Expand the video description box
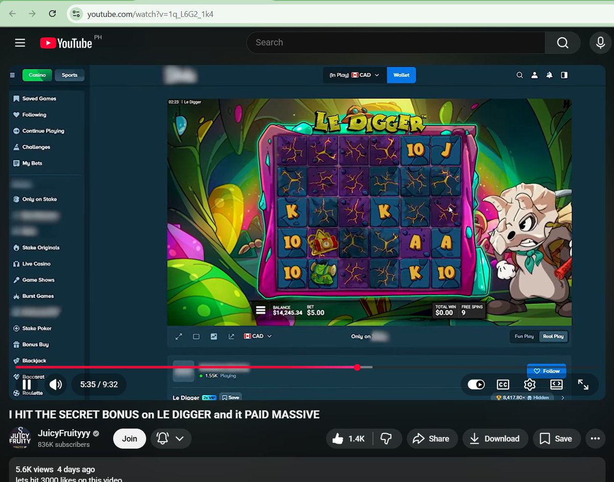The width and height of the screenshot is (614, 482). point(307,470)
